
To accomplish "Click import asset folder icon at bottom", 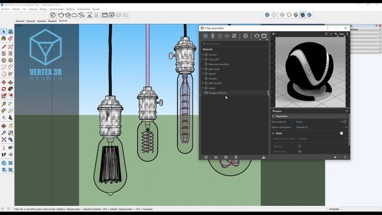I will click(x=216, y=158).
